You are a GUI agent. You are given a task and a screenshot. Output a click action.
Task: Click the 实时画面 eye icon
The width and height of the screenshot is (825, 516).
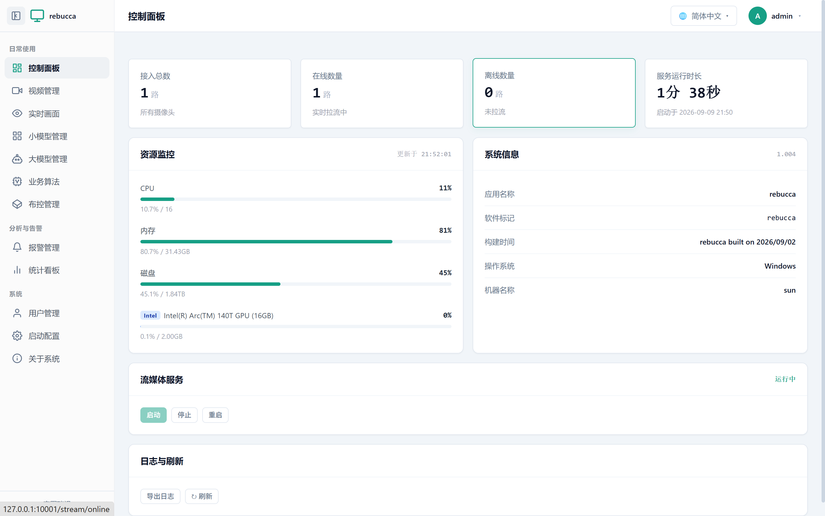pyautogui.click(x=17, y=113)
